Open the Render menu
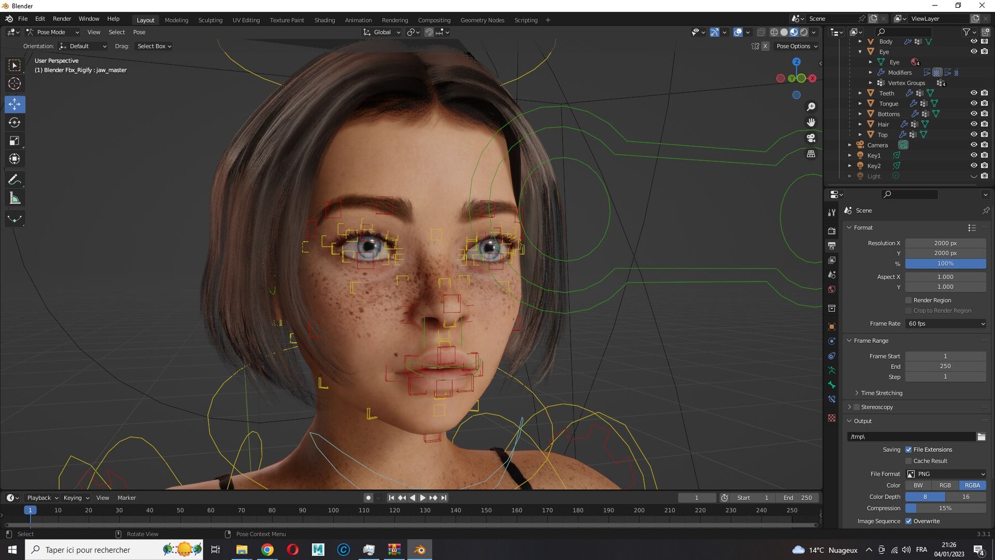Screen dimensions: 995x560 tap(62, 19)
